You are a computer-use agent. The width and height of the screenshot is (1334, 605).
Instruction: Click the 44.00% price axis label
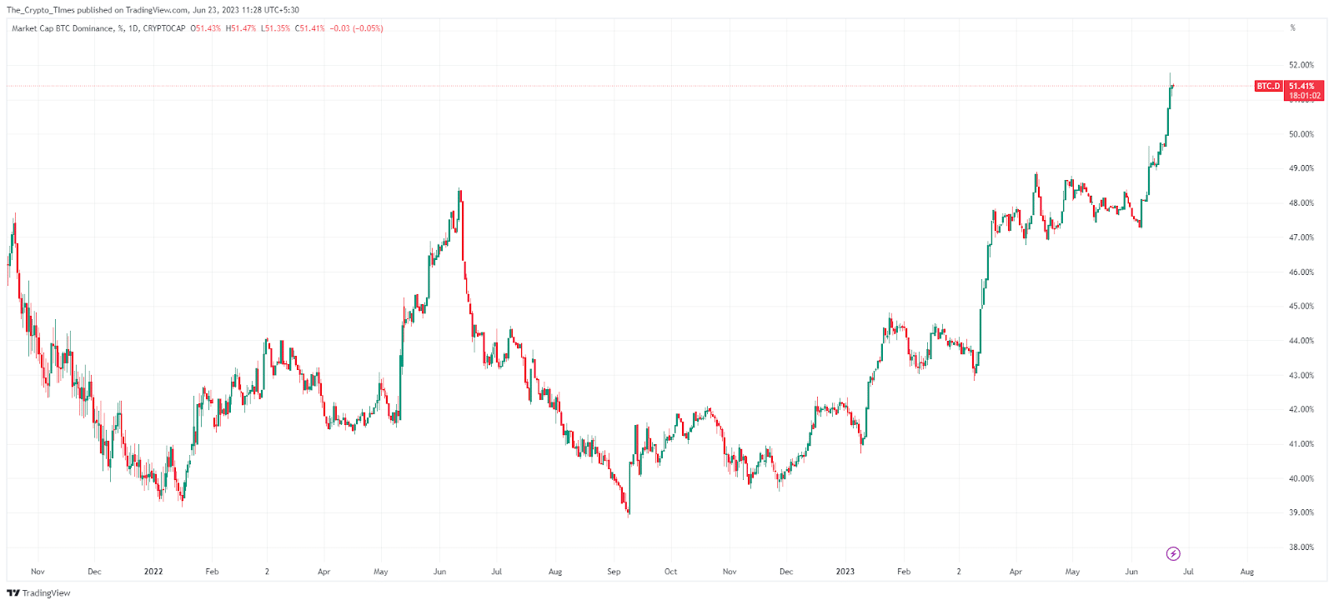tap(1301, 341)
